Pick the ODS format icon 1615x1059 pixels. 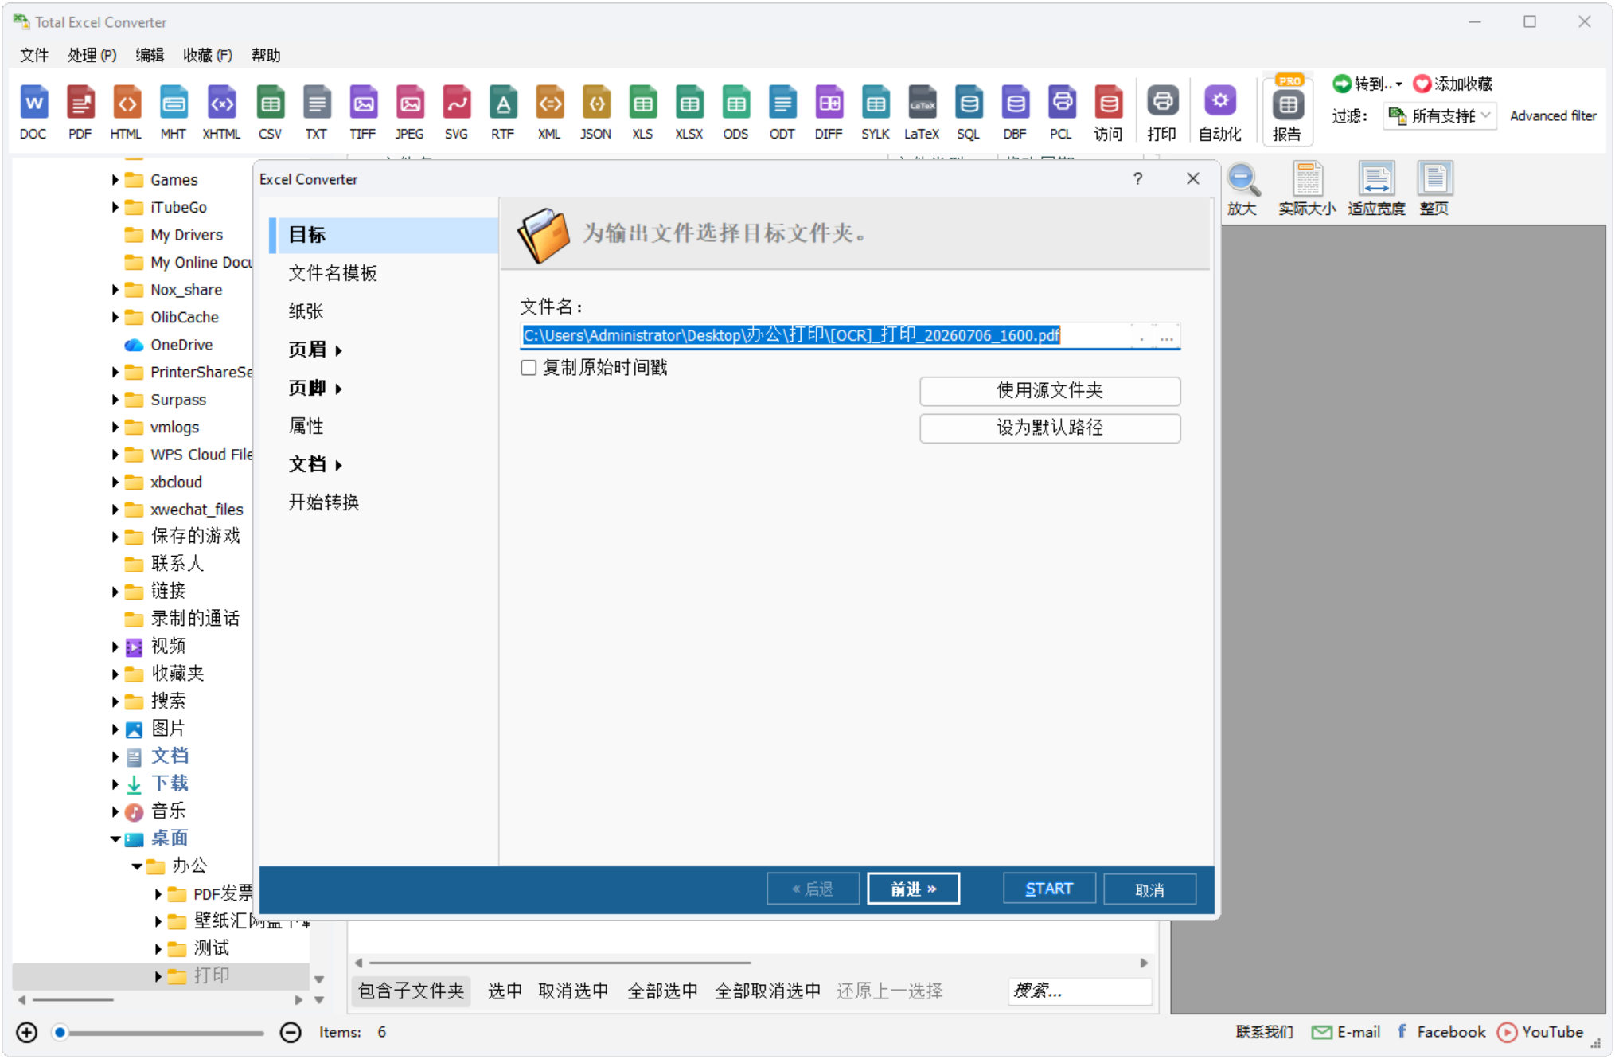735,112
